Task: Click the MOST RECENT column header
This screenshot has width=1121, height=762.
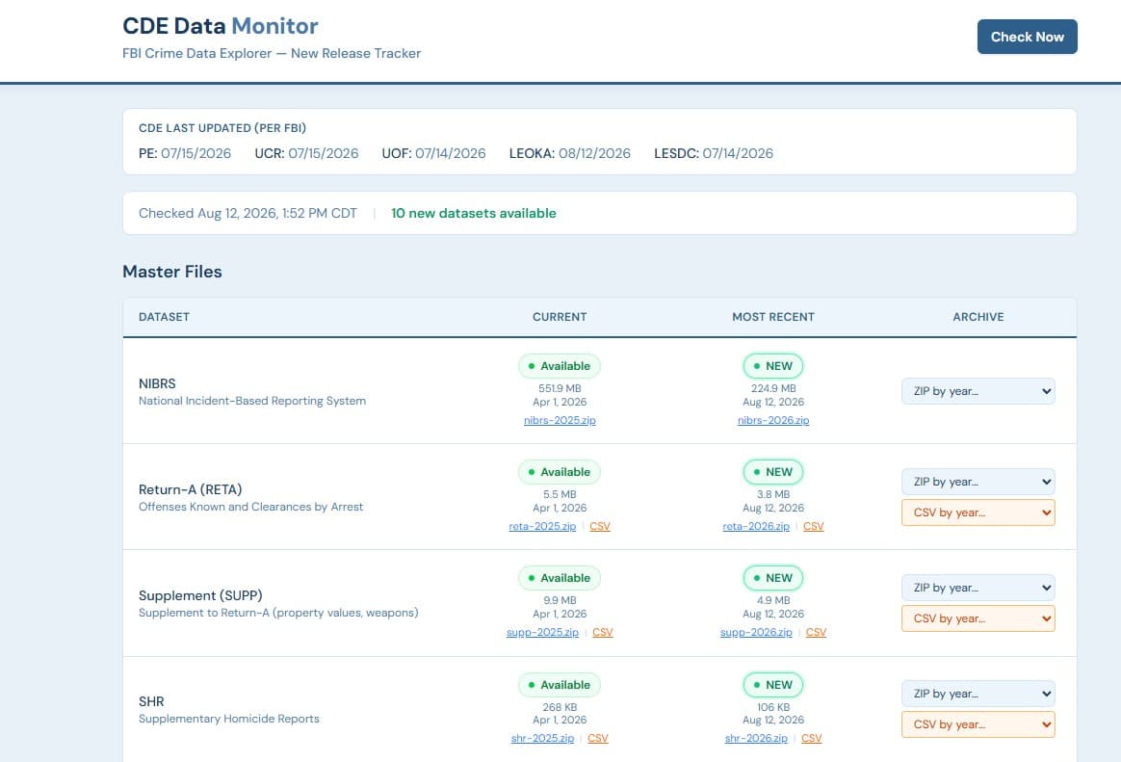Action: (x=772, y=317)
